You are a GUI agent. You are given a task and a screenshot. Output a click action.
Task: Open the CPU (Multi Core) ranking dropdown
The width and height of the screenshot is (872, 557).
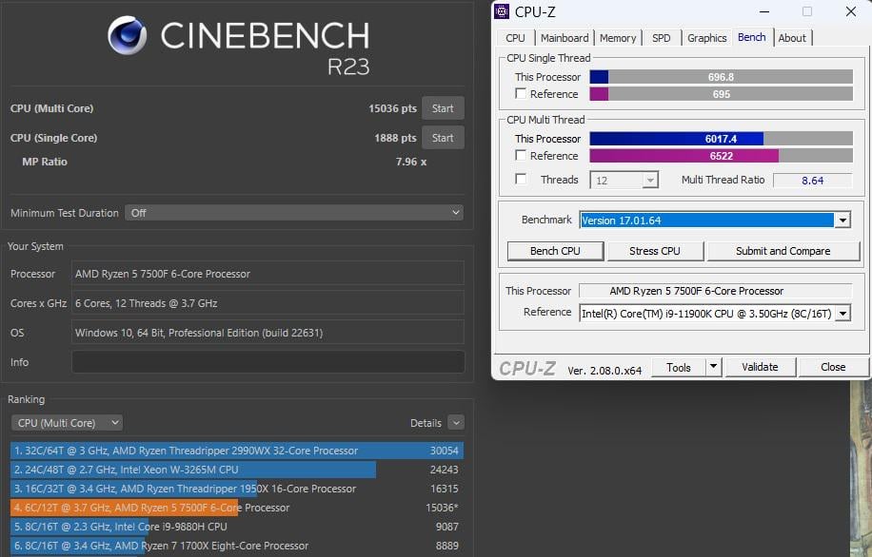click(67, 423)
